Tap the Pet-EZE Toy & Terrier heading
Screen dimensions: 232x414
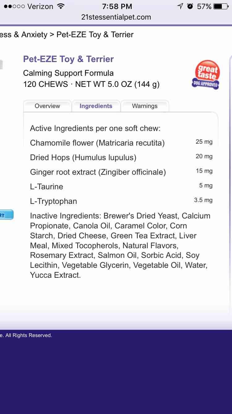pyautogui.click(x=68, y=59)
